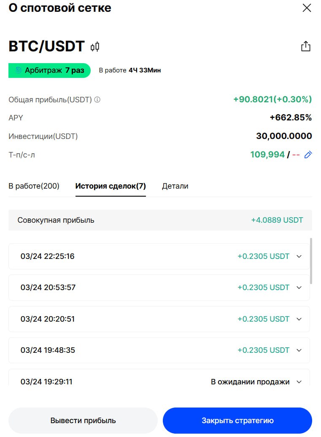The width and height of the screenshot is (321, 437).
Task: Click the stop-loss dashes placeholder
Action: (296, 155)
